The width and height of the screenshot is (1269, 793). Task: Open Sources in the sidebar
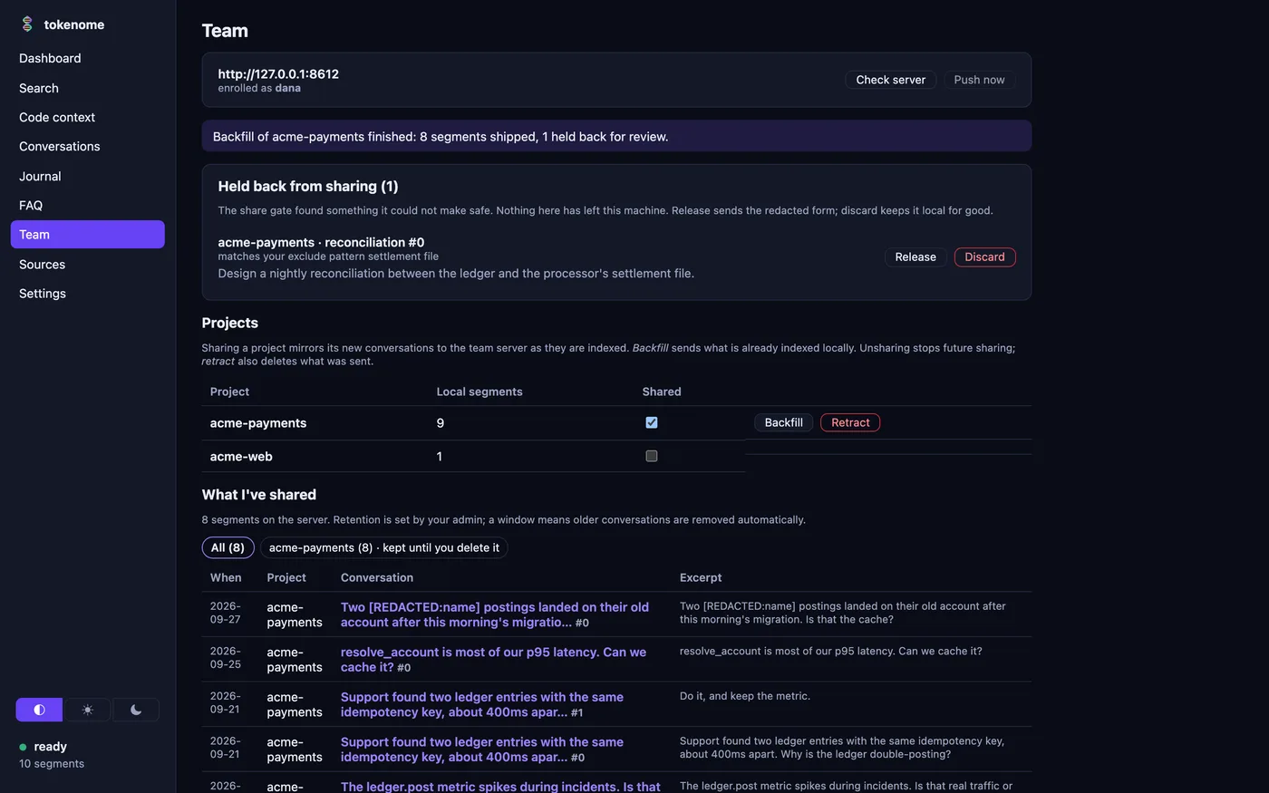pyautogui.click(x=87, y=264)
